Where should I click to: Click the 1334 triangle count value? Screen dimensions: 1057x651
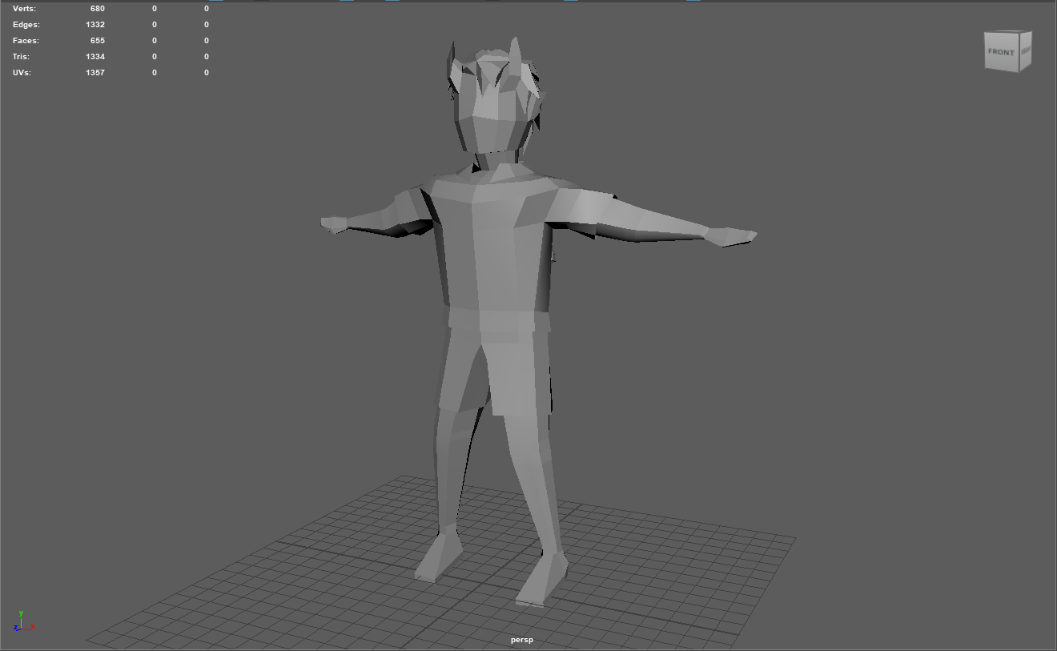coord(95,57)
